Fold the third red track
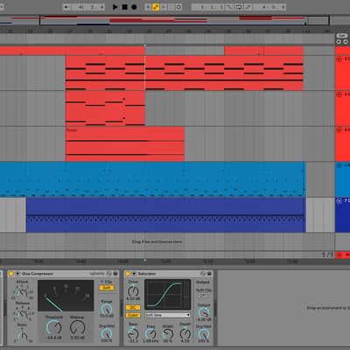Viewport: 350px width, 350px height. (339, 129)
